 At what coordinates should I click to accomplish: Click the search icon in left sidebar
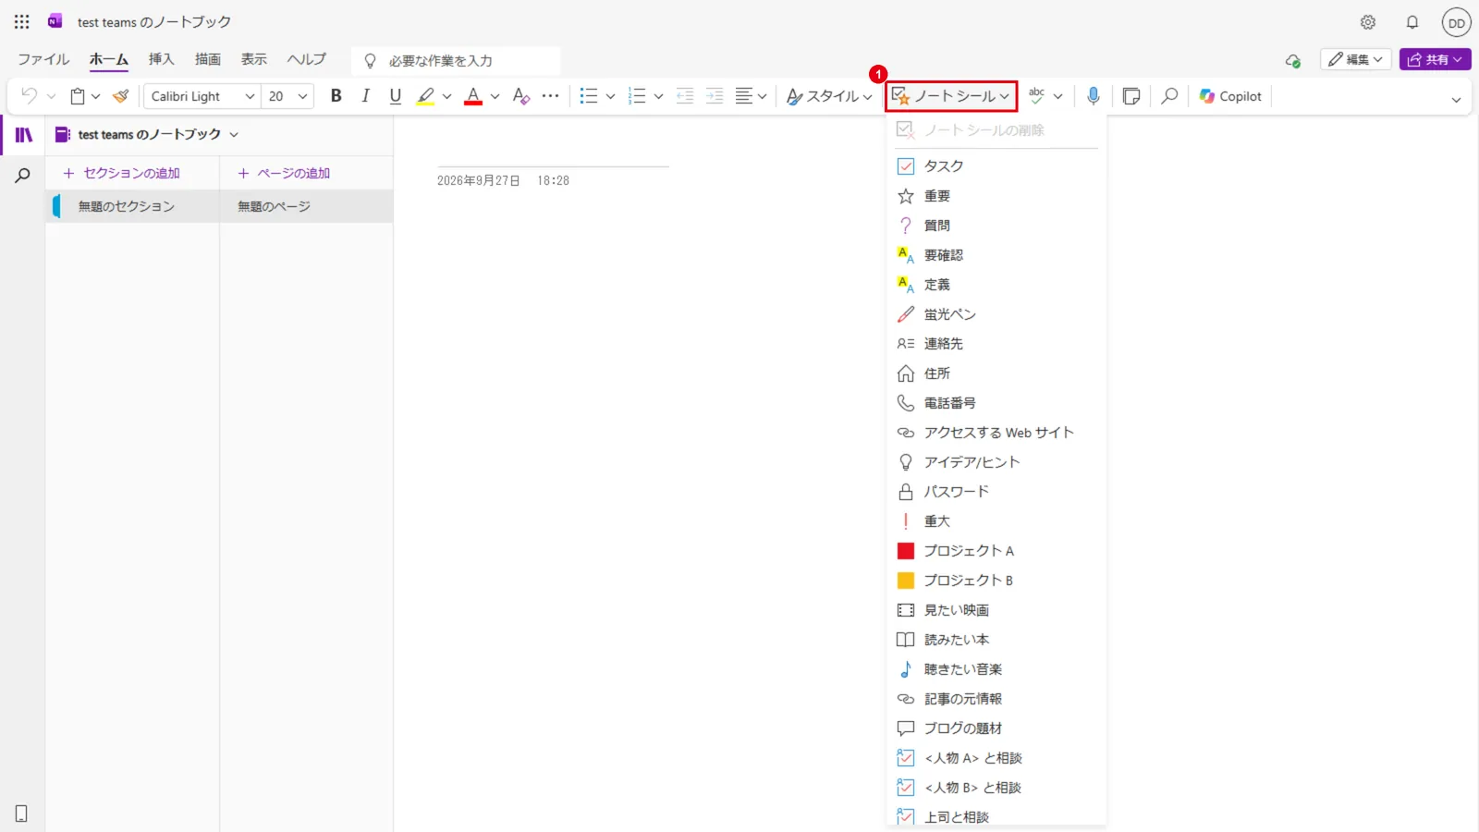click(23, 176)
